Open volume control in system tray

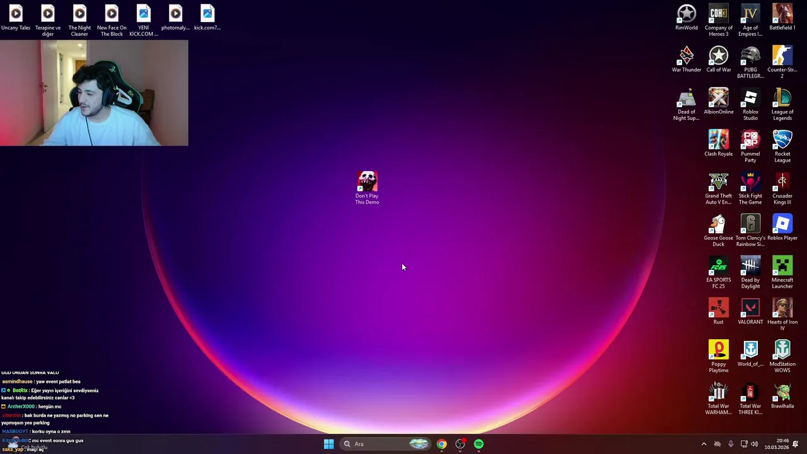tap(755, 444)
